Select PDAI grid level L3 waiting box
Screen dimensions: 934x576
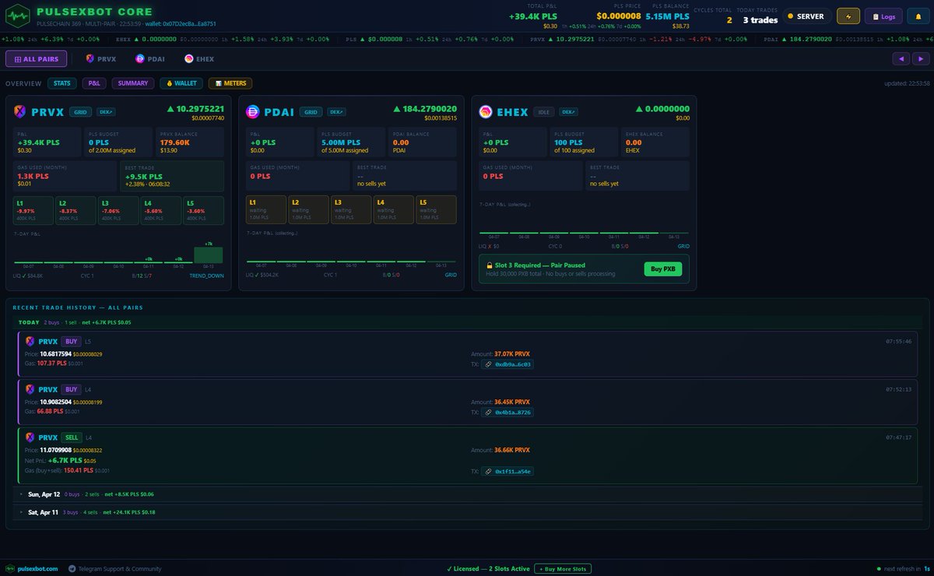coord(350,209)
